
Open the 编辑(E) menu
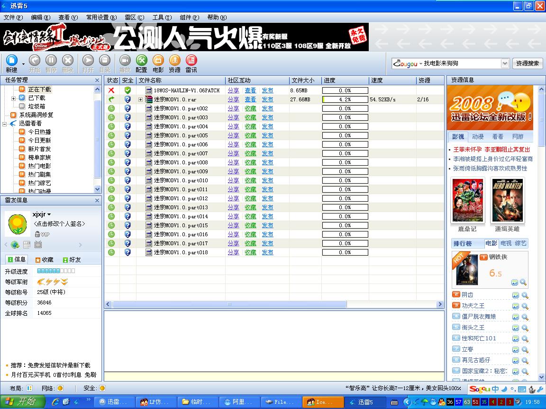point(40,18)
